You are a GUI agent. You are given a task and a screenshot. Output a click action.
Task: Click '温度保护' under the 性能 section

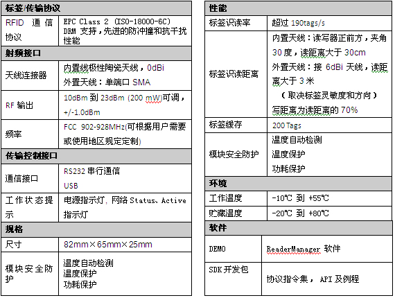click(288, 154)
